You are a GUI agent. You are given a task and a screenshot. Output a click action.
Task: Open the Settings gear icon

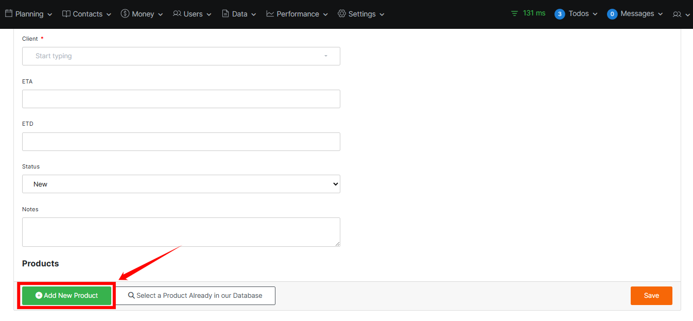click(x=341, y=13)
